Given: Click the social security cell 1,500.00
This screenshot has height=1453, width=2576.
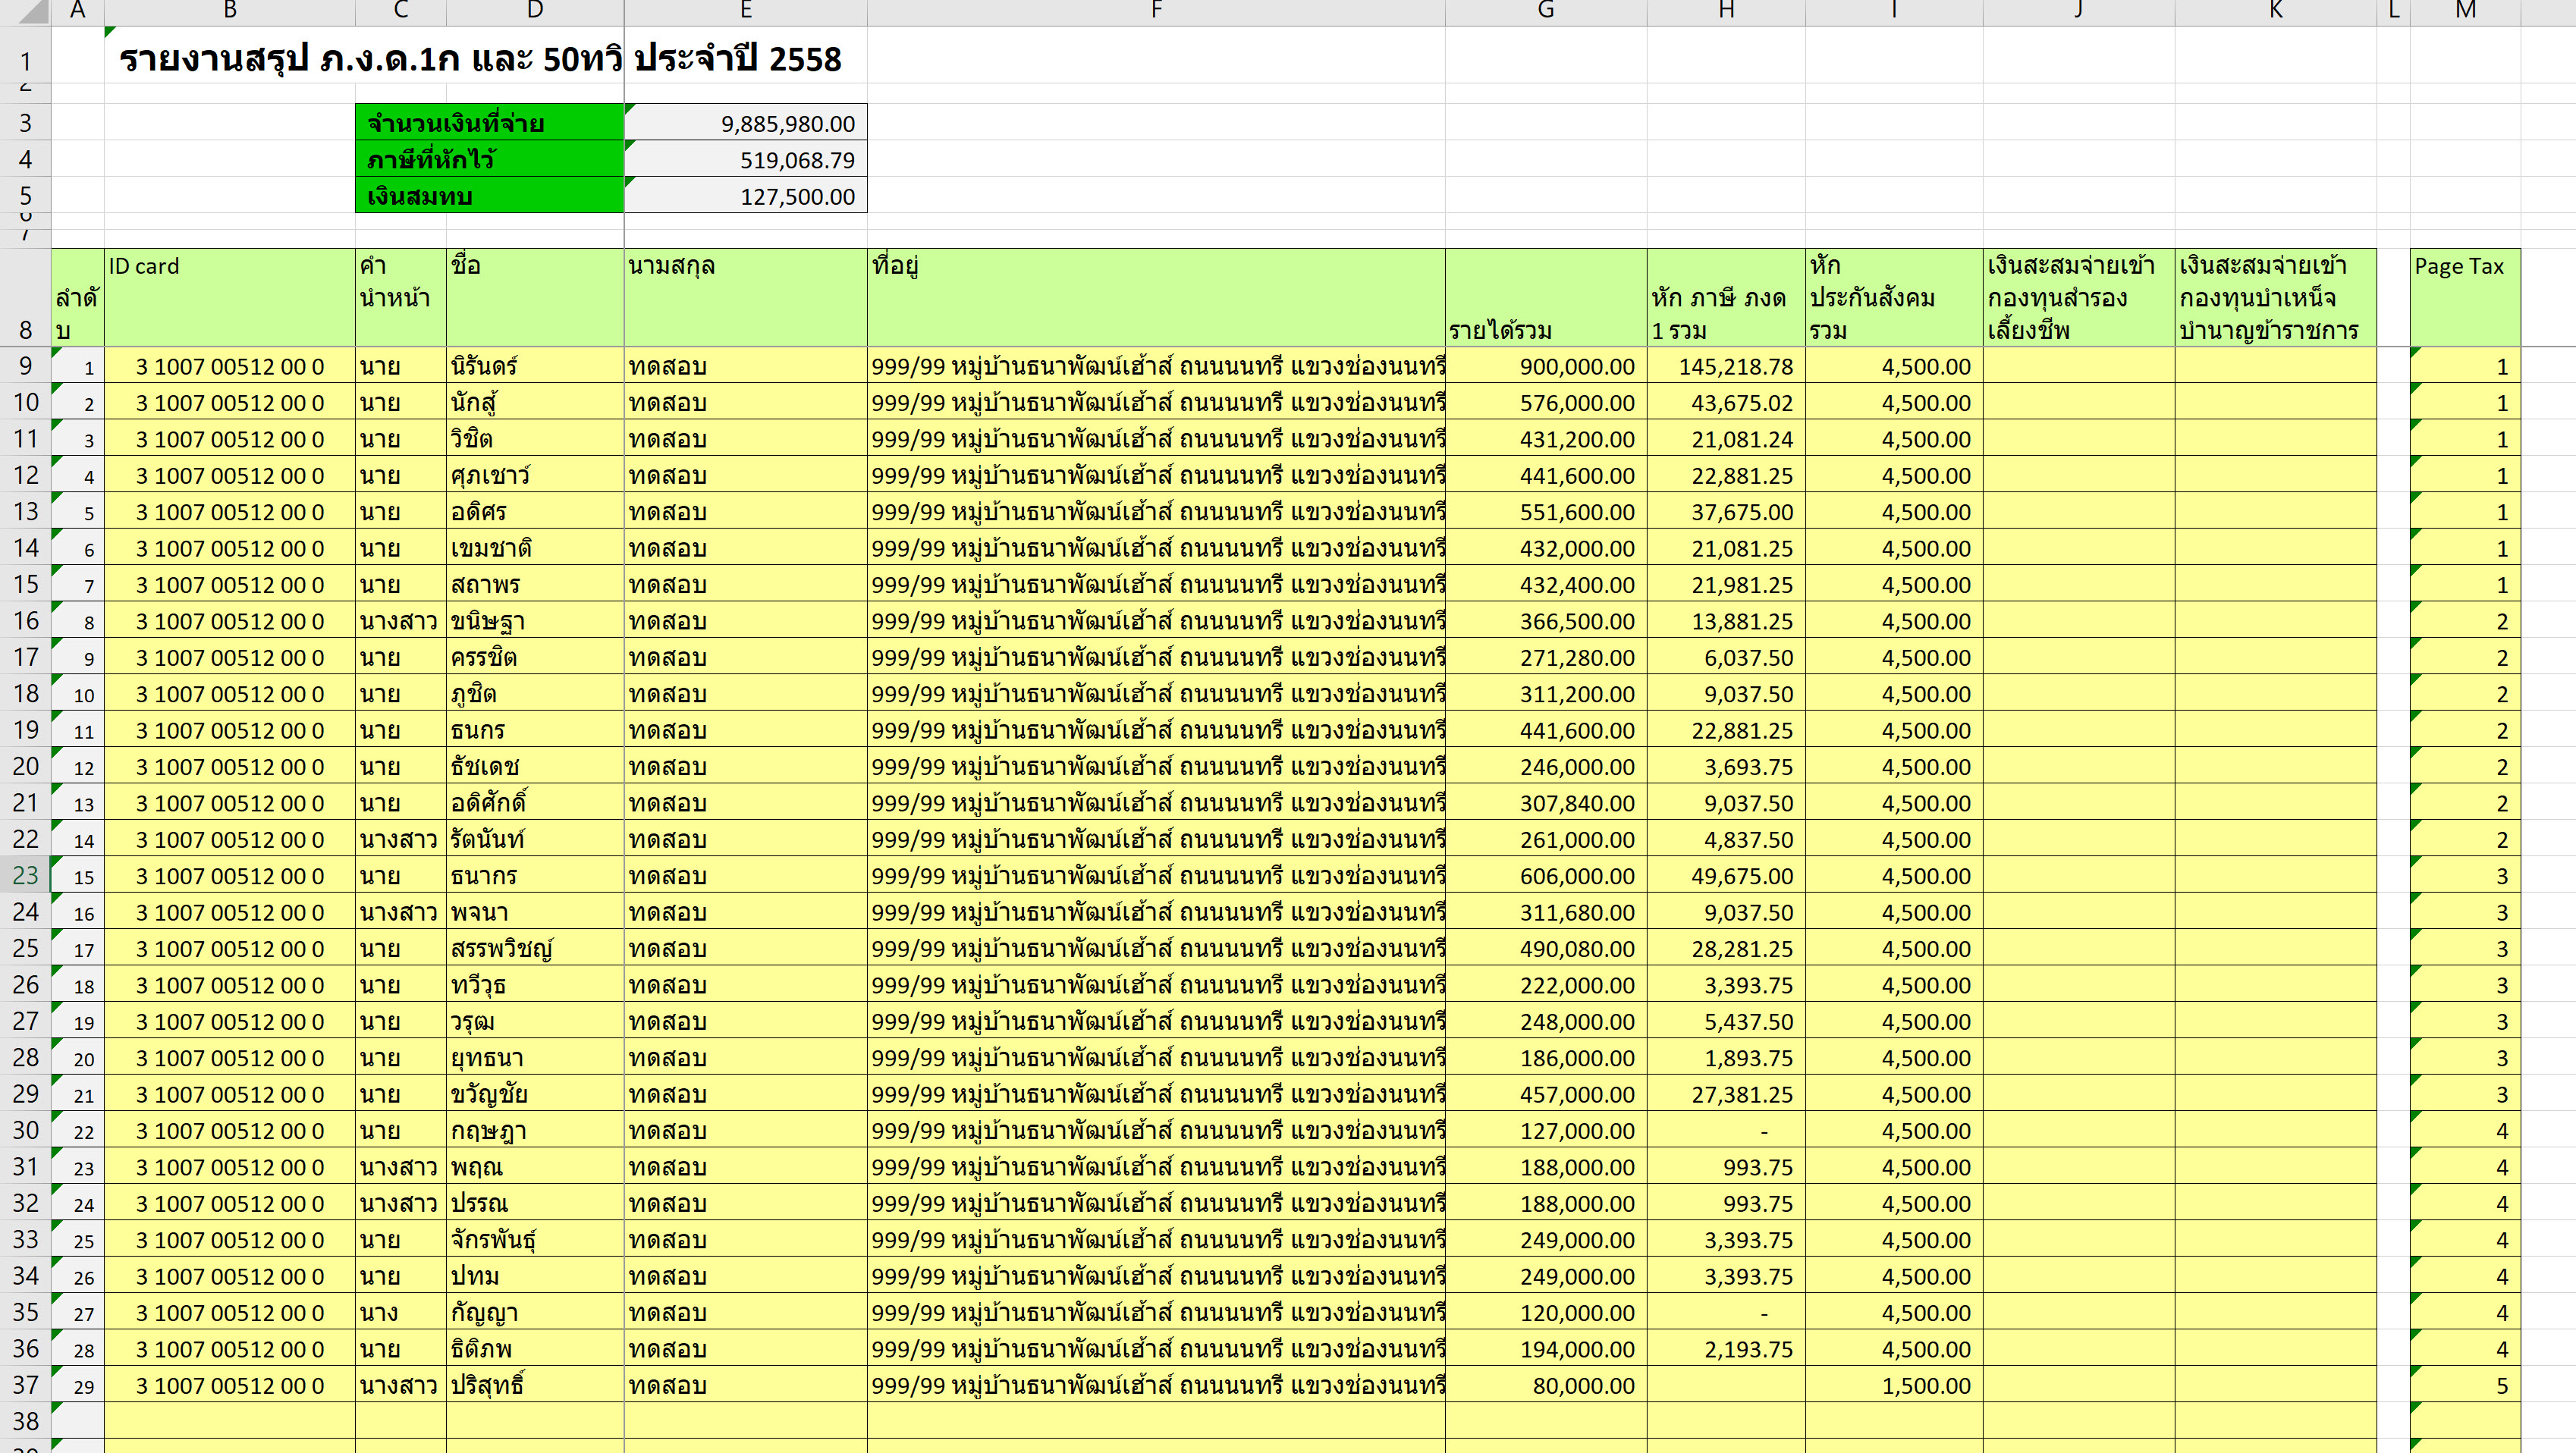Looking at the screenshot, I should [x=1894, y=1385].
